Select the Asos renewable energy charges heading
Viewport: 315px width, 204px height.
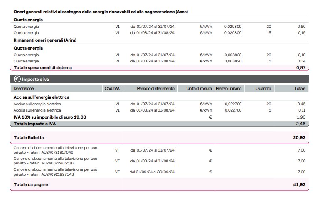(101, 12)
